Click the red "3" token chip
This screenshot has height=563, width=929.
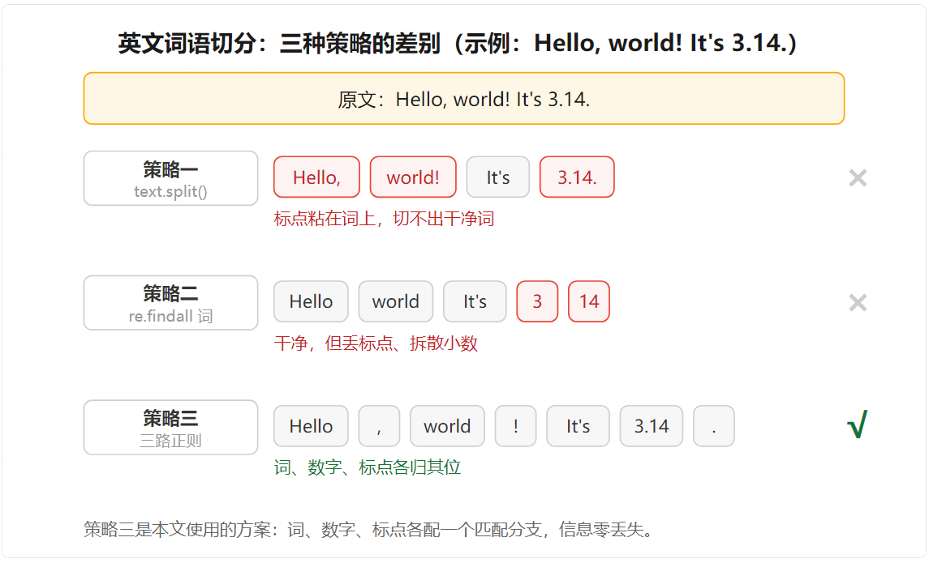coord(537,301)
